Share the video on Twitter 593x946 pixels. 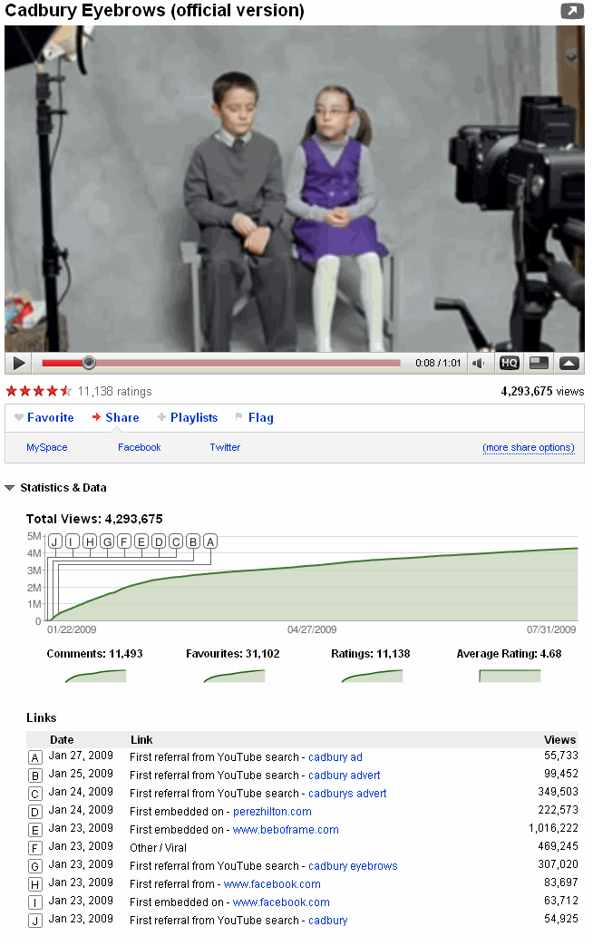point(225,447)
